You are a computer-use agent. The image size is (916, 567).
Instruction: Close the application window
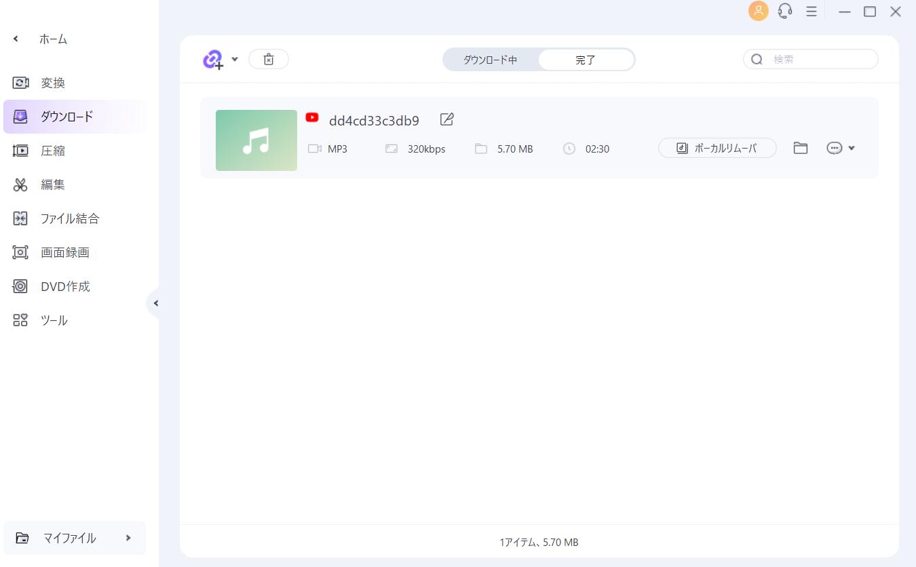896,12
